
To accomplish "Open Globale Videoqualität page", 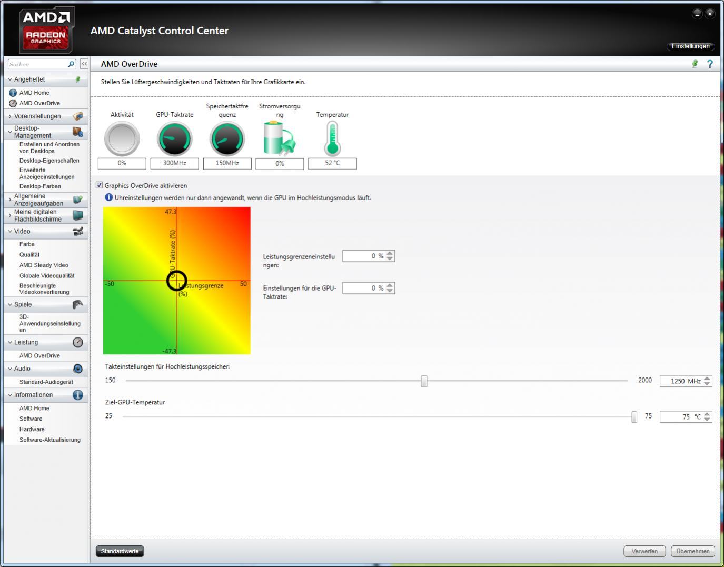I will (47, 276).
